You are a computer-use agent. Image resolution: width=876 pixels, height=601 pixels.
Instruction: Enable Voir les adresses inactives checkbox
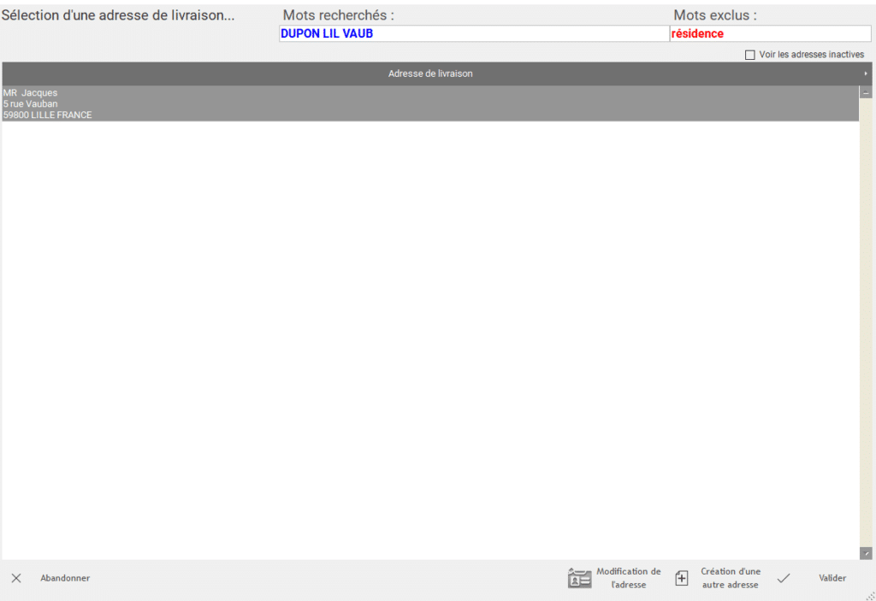[749, 55]
